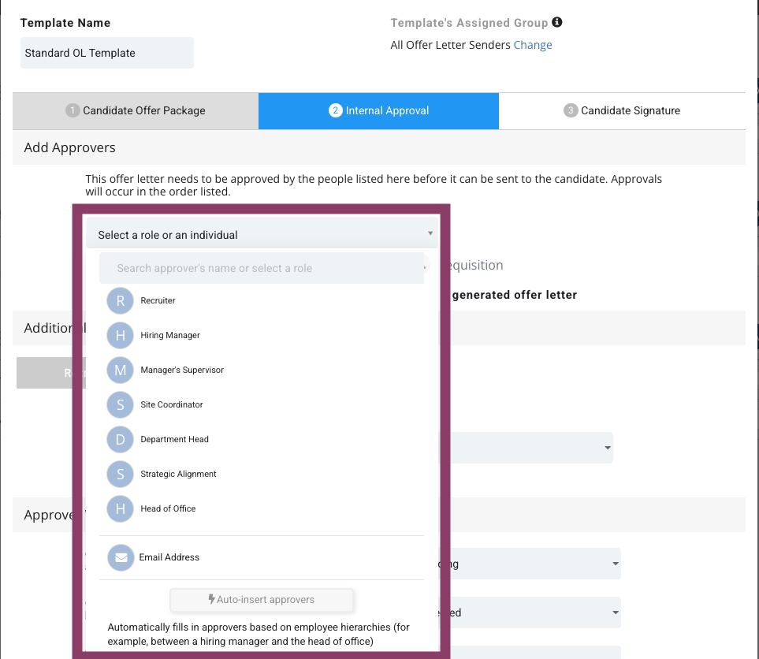759x659 pixels.
Task: Expand the 'Select a role or an individual' dropdown
Action: [262, 233]
